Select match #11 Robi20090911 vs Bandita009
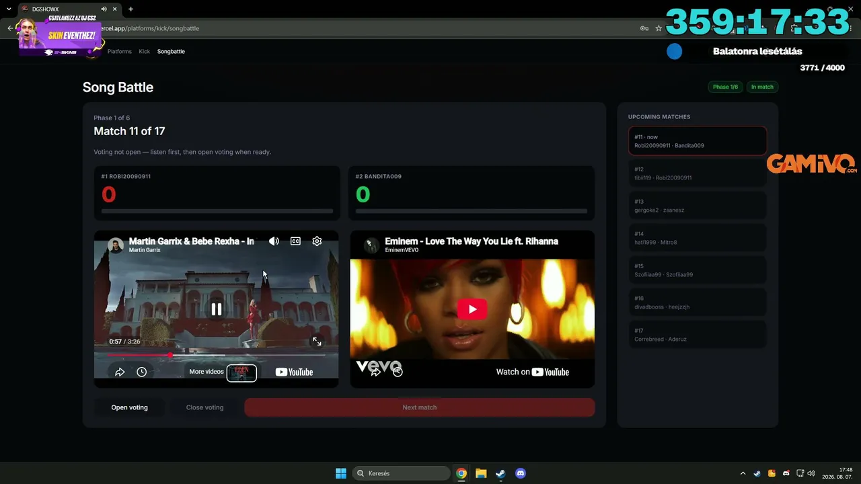This screenshot has height=484, width=861. click(x=697, y=141)
